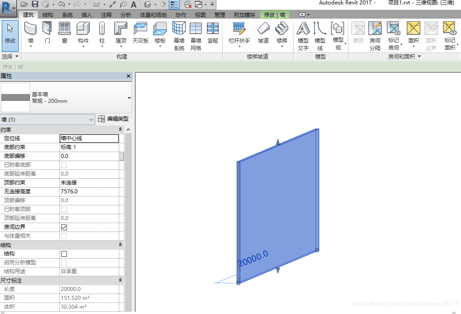Select the Wall (墙) tool icon

[x=30, y=29]
